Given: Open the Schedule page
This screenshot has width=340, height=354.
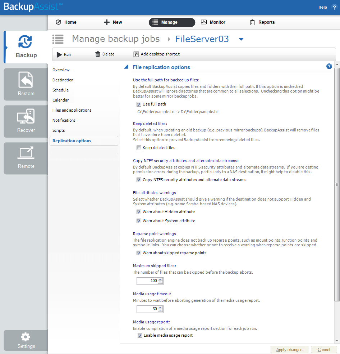Looking at the screenshot, I should coord(61,90).
